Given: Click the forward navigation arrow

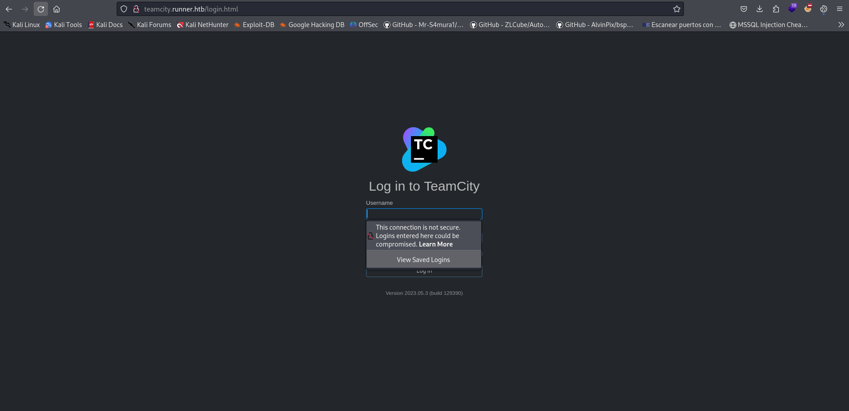Looking at the screenshot, I should click(x=25, y=9).
